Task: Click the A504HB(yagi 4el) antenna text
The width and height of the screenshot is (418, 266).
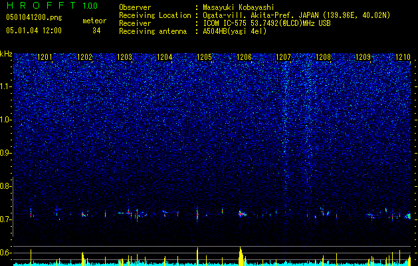Action: (235, 31)
